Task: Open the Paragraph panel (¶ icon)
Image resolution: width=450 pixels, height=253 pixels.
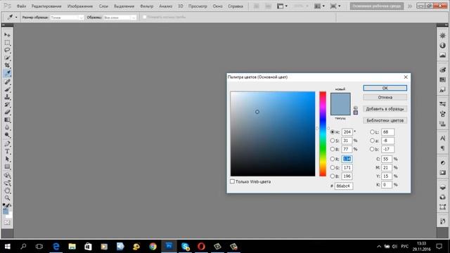Action: tap(442, 148)
